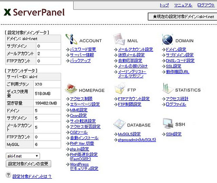217x183 pixels.
Task: Click the HOMEPAGE house icon
Action: click(x=71, y=88)
